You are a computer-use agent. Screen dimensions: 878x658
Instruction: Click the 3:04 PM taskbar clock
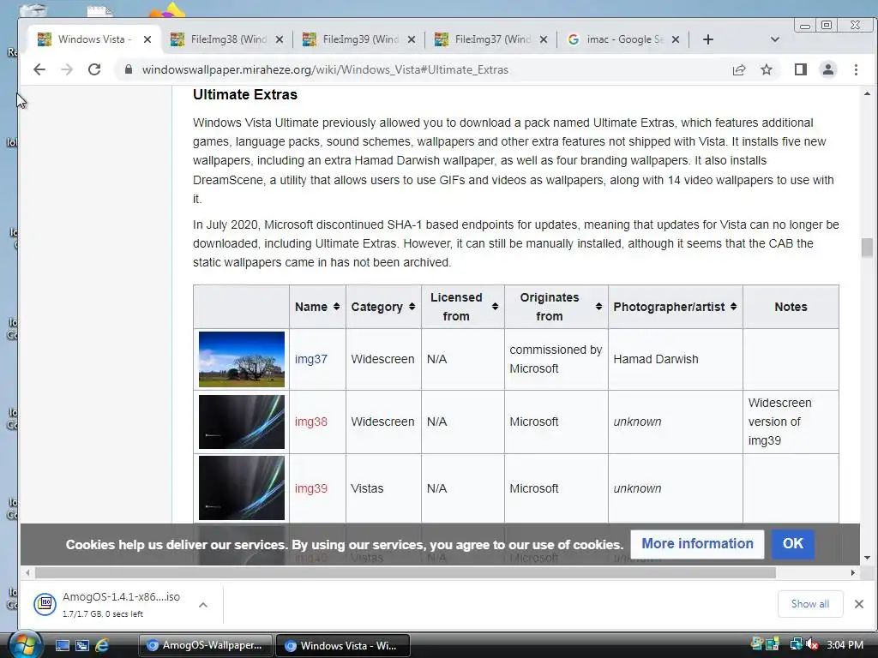click(x=845, y=644)
